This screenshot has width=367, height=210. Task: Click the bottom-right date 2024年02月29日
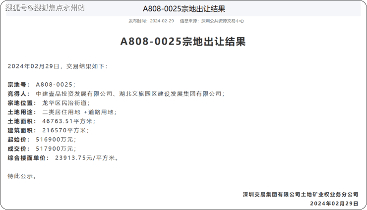pos(334,203)
